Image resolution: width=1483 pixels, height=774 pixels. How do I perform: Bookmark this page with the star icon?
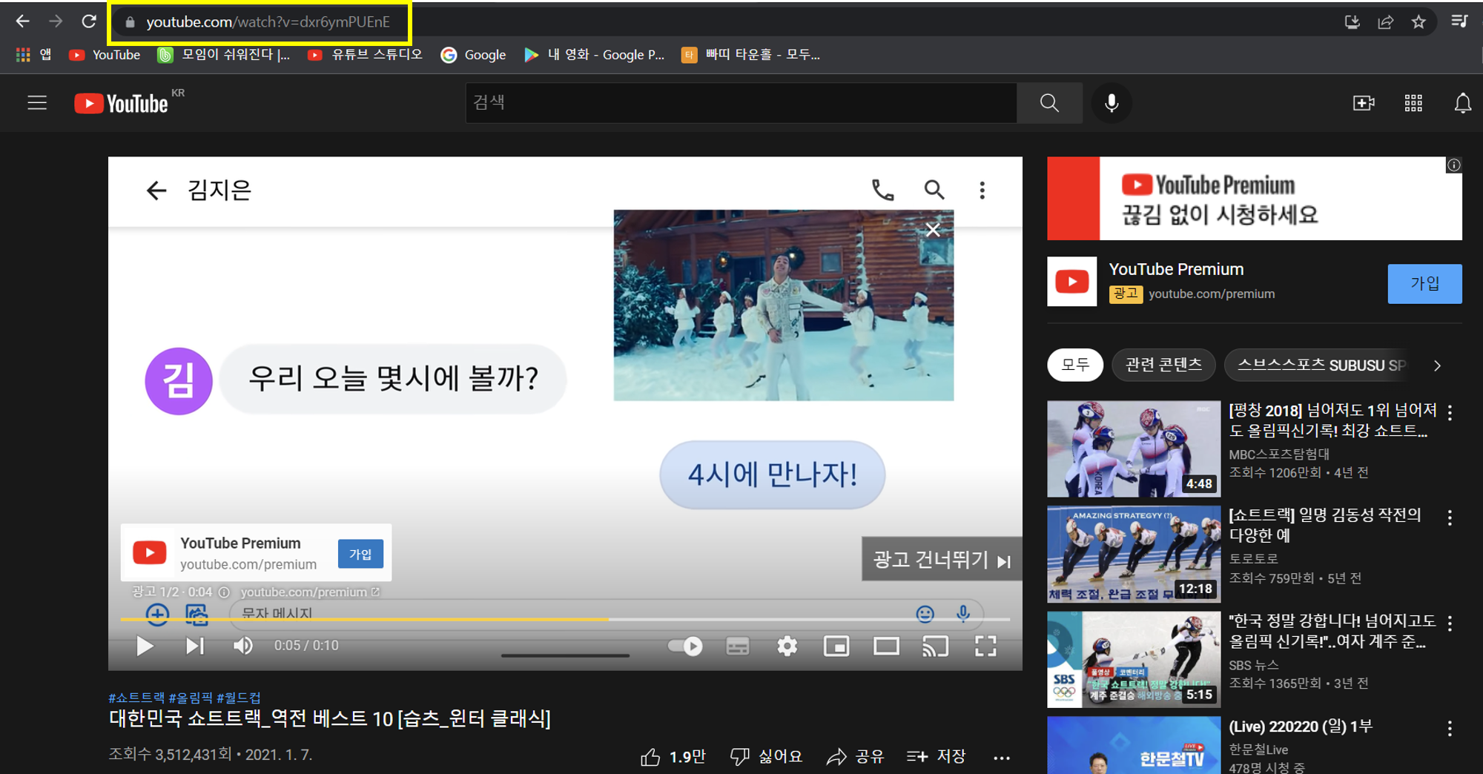point(1418,21)
